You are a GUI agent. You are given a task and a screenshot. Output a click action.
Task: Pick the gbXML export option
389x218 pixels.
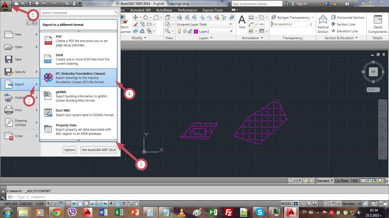[78, 96]
